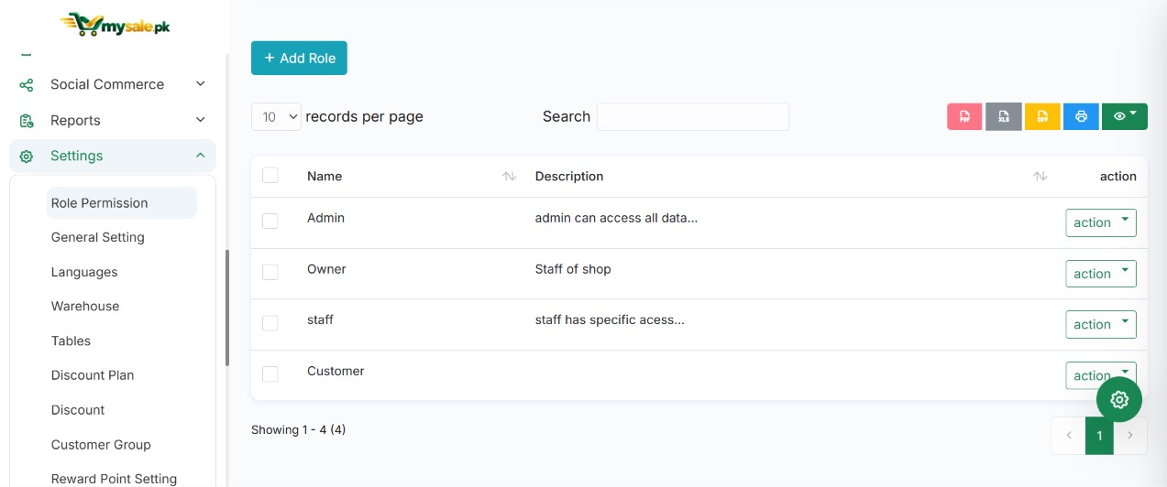Open action dropdown for staff role
This screenshot has height=487, width=1167.
pos(1101,324)
